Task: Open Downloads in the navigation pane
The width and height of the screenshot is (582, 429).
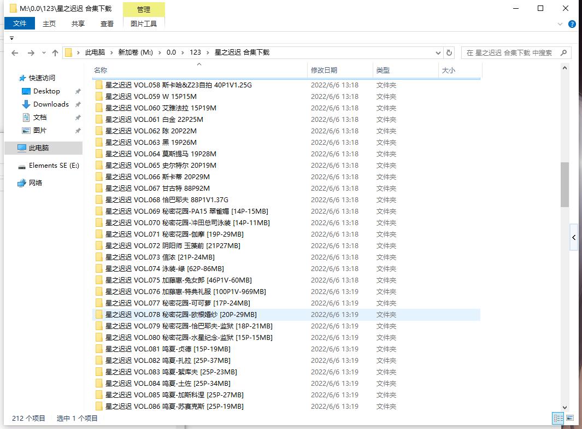Action: 51,104
